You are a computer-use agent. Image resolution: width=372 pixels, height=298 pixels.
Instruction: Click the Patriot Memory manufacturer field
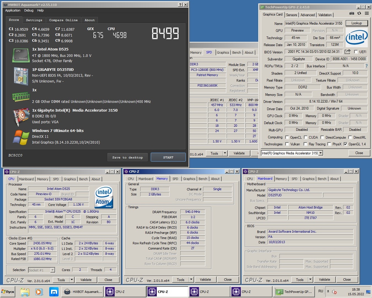click(207, 75)
